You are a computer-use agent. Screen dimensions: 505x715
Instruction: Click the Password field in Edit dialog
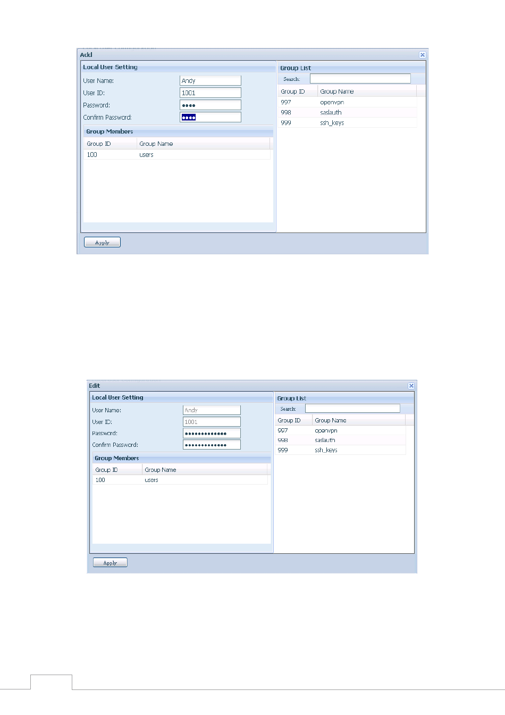coord(212,434)
